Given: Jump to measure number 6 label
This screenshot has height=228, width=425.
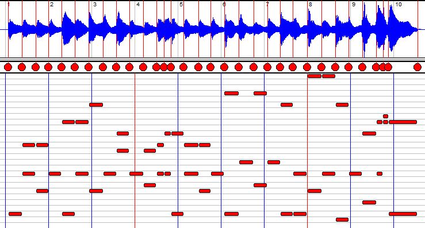Looking at the screenshot, I should pos(224,5).
